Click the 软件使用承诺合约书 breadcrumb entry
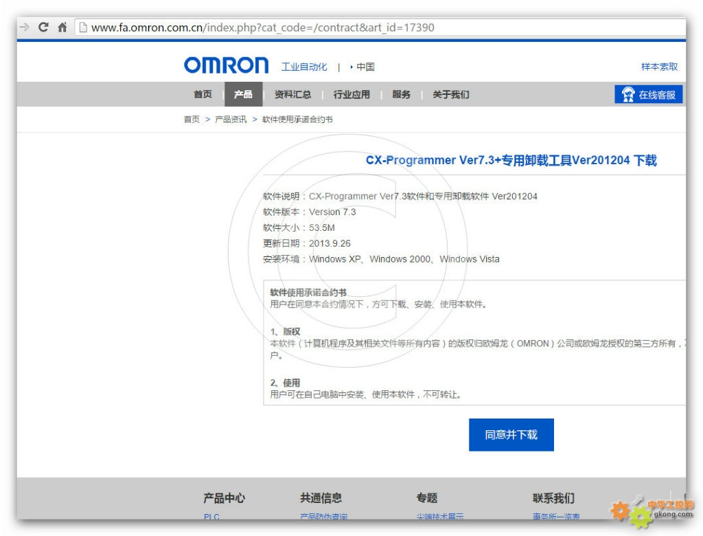The image size is (703, 536). [x=297, y=120]
